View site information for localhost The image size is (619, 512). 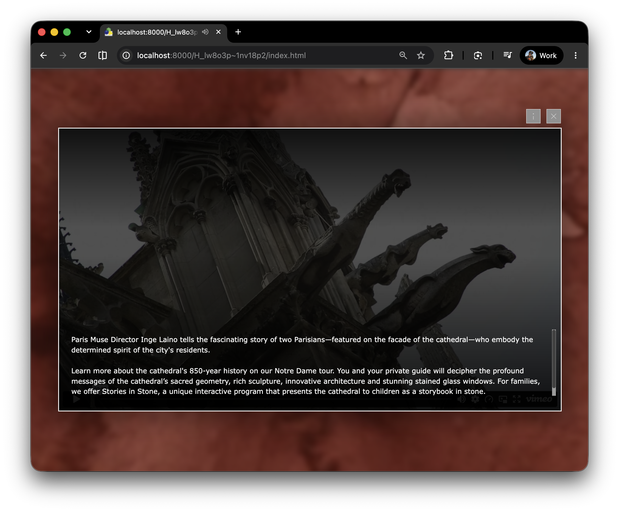tap(126, 55)
